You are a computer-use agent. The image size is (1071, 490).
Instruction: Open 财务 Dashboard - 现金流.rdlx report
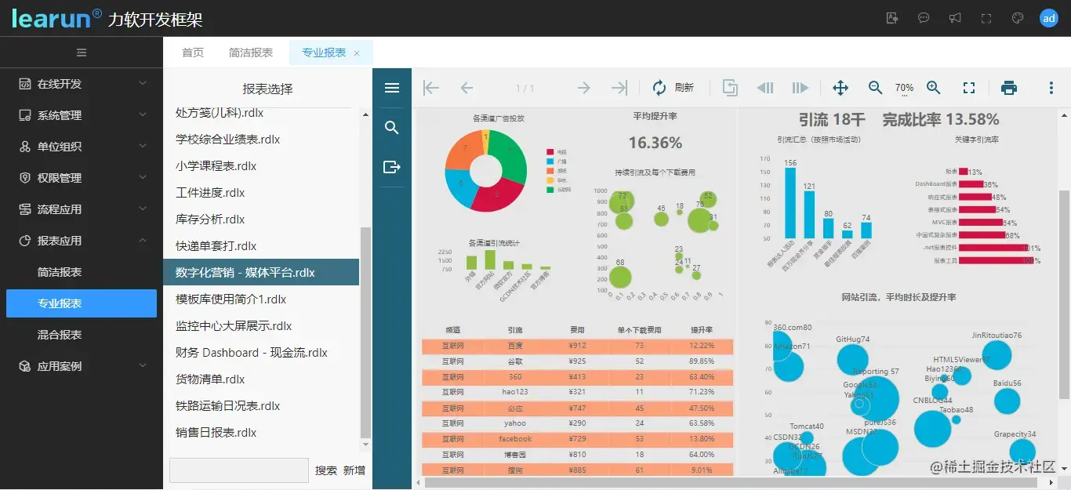[261, 353]
